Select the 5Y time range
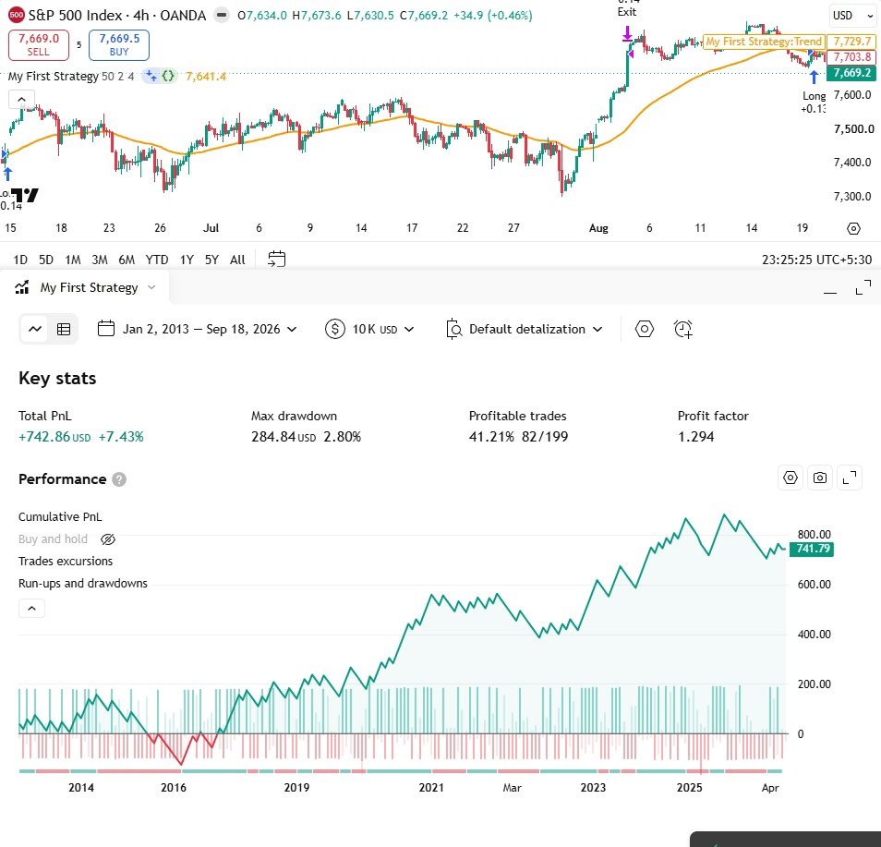 pyautogui.click(x=211, y=260)
